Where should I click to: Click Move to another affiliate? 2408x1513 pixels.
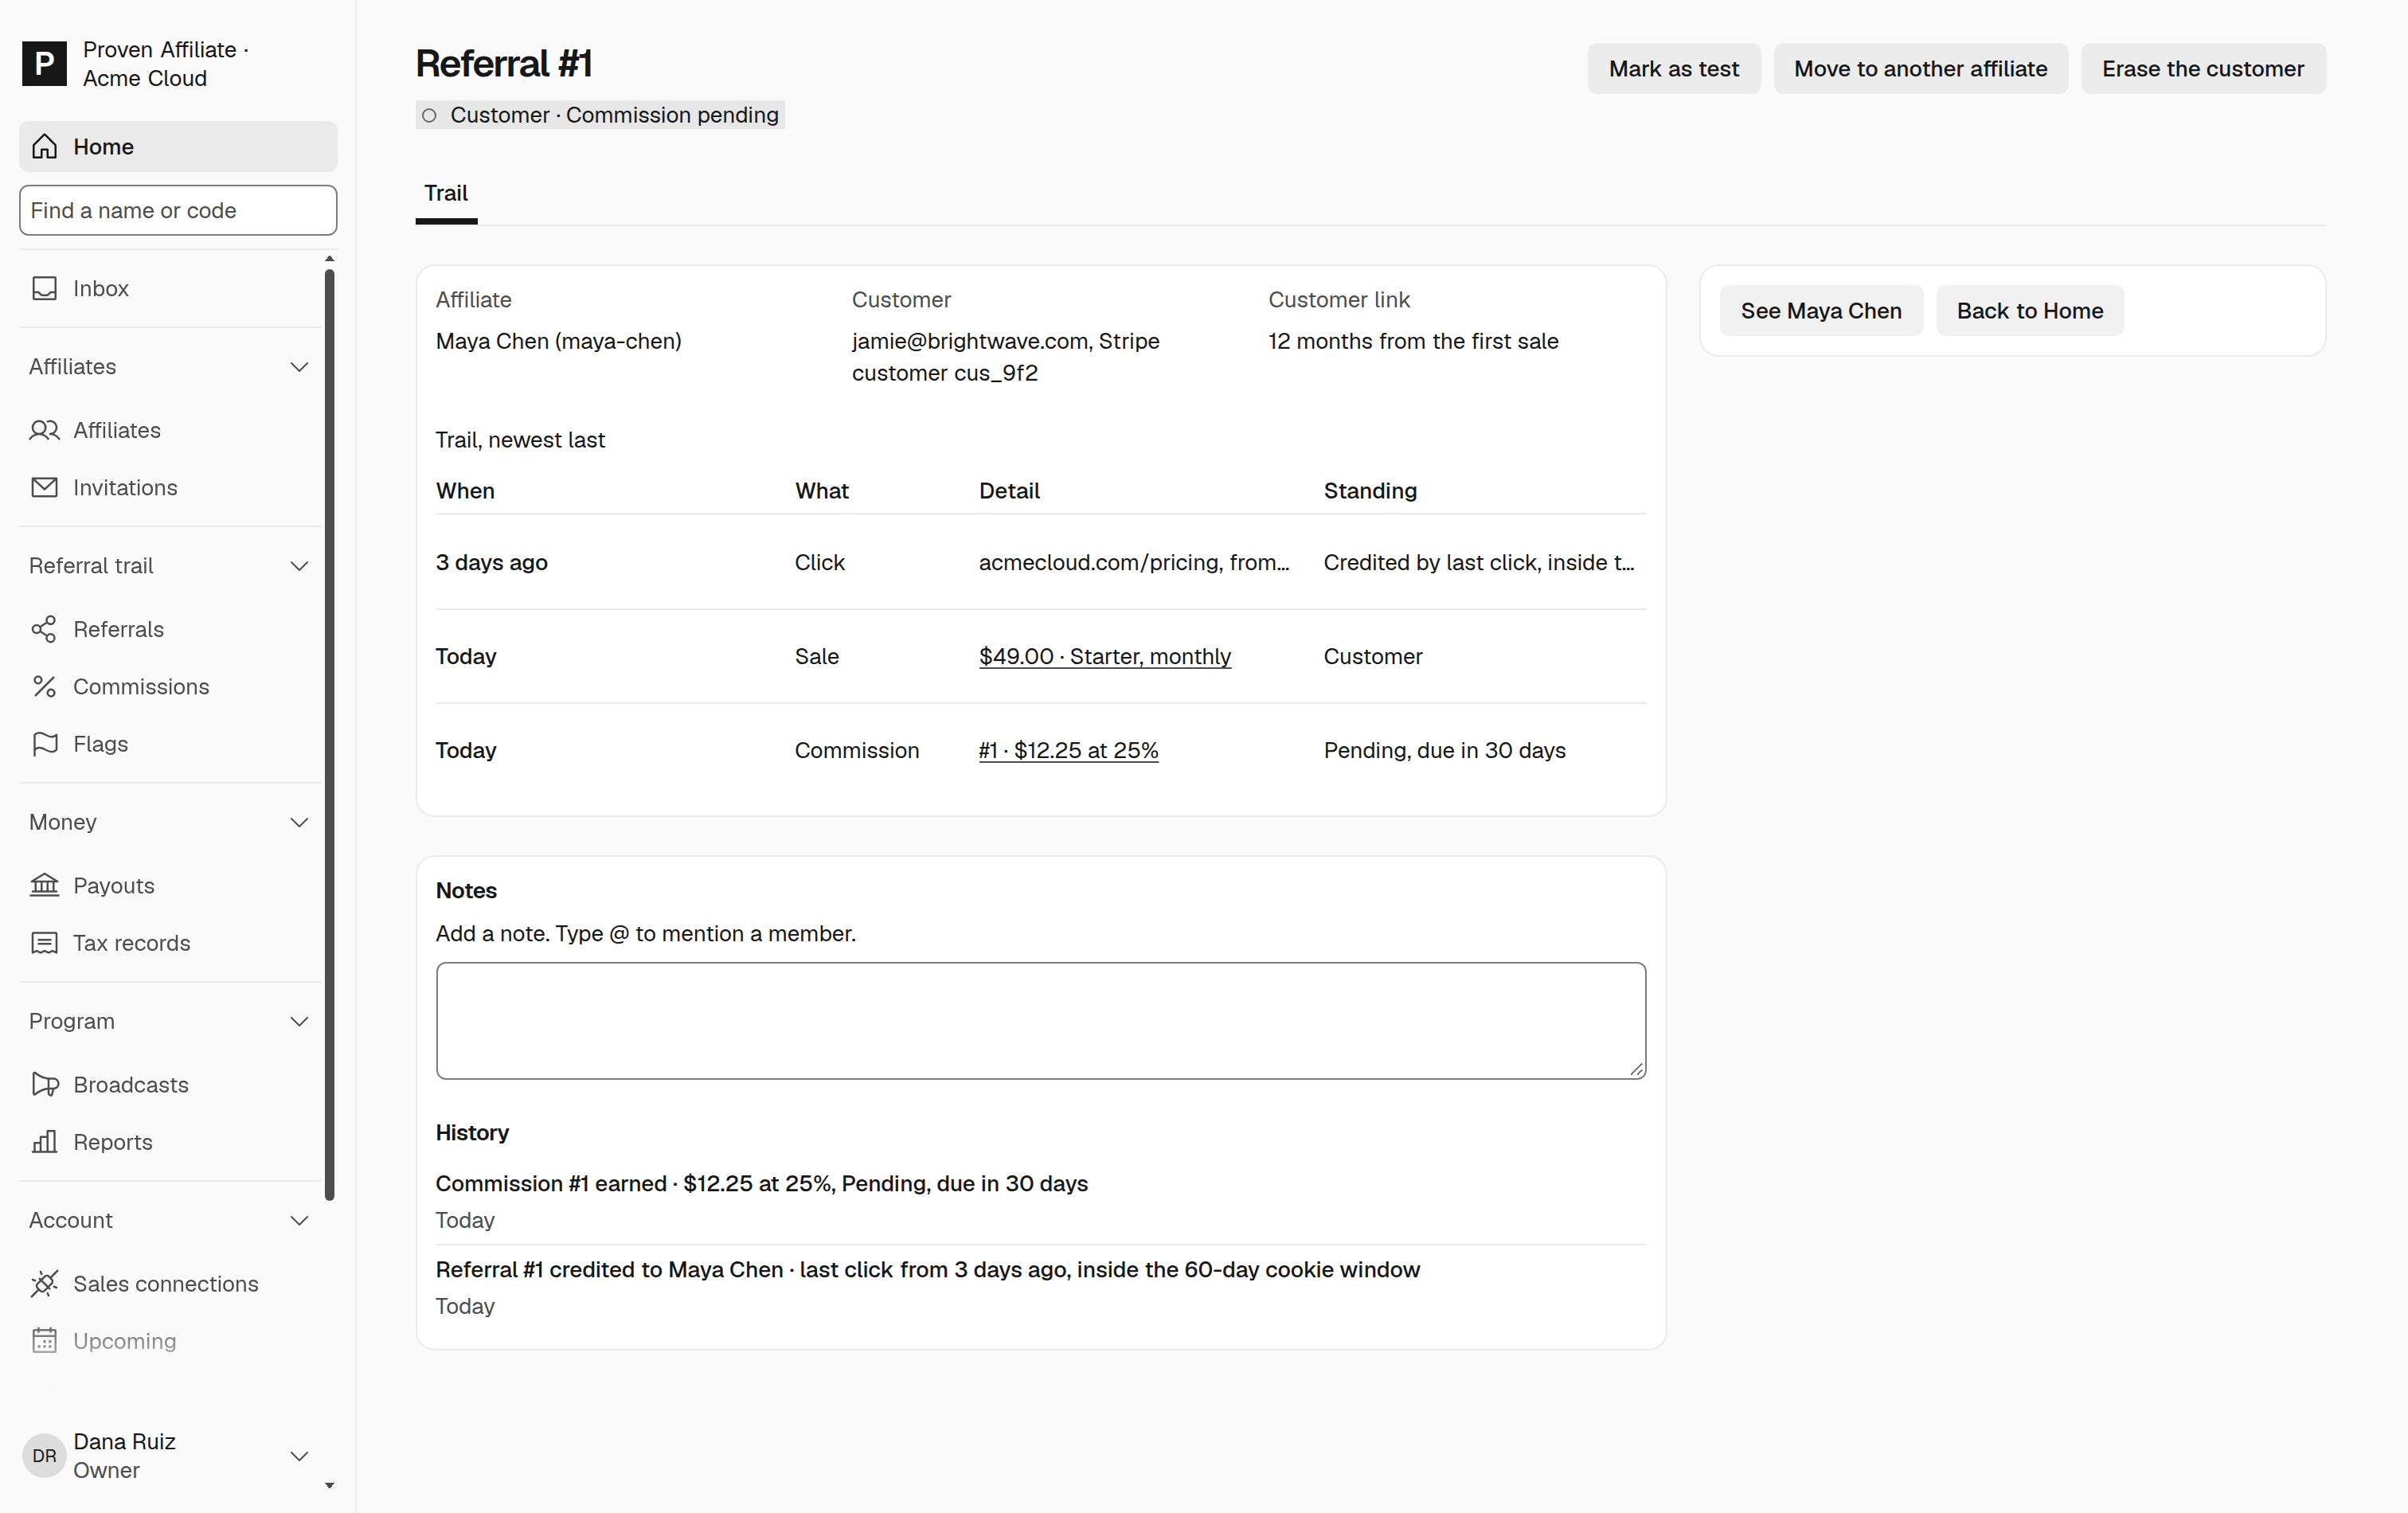(1921, 69)
